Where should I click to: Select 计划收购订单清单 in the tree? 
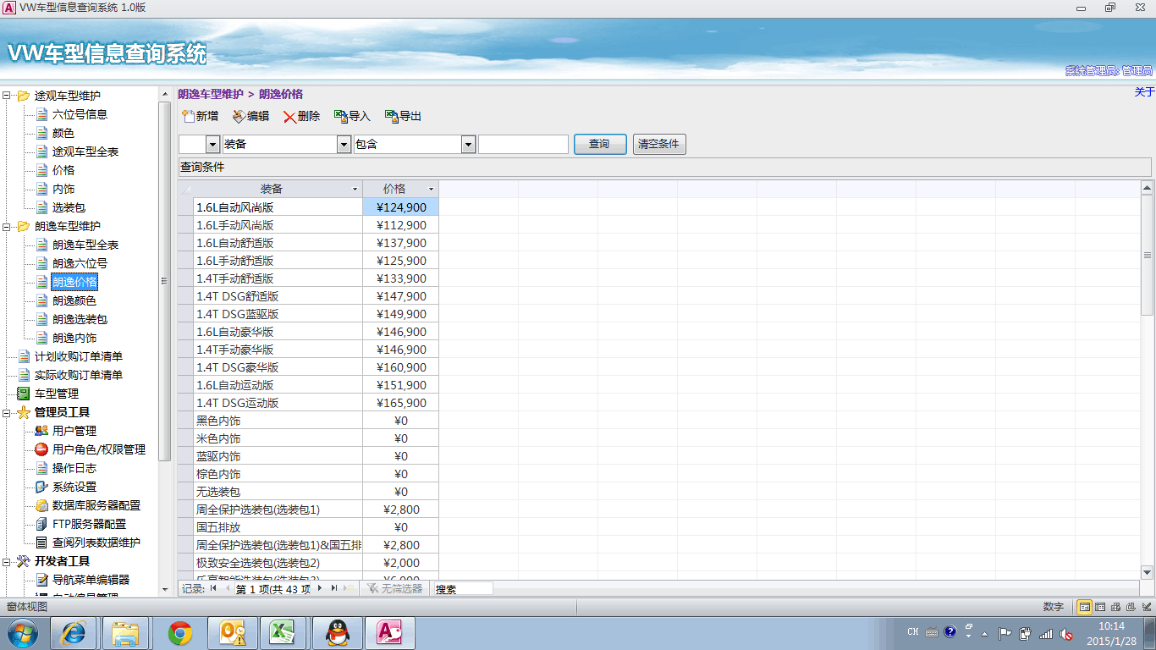(79, 356)
